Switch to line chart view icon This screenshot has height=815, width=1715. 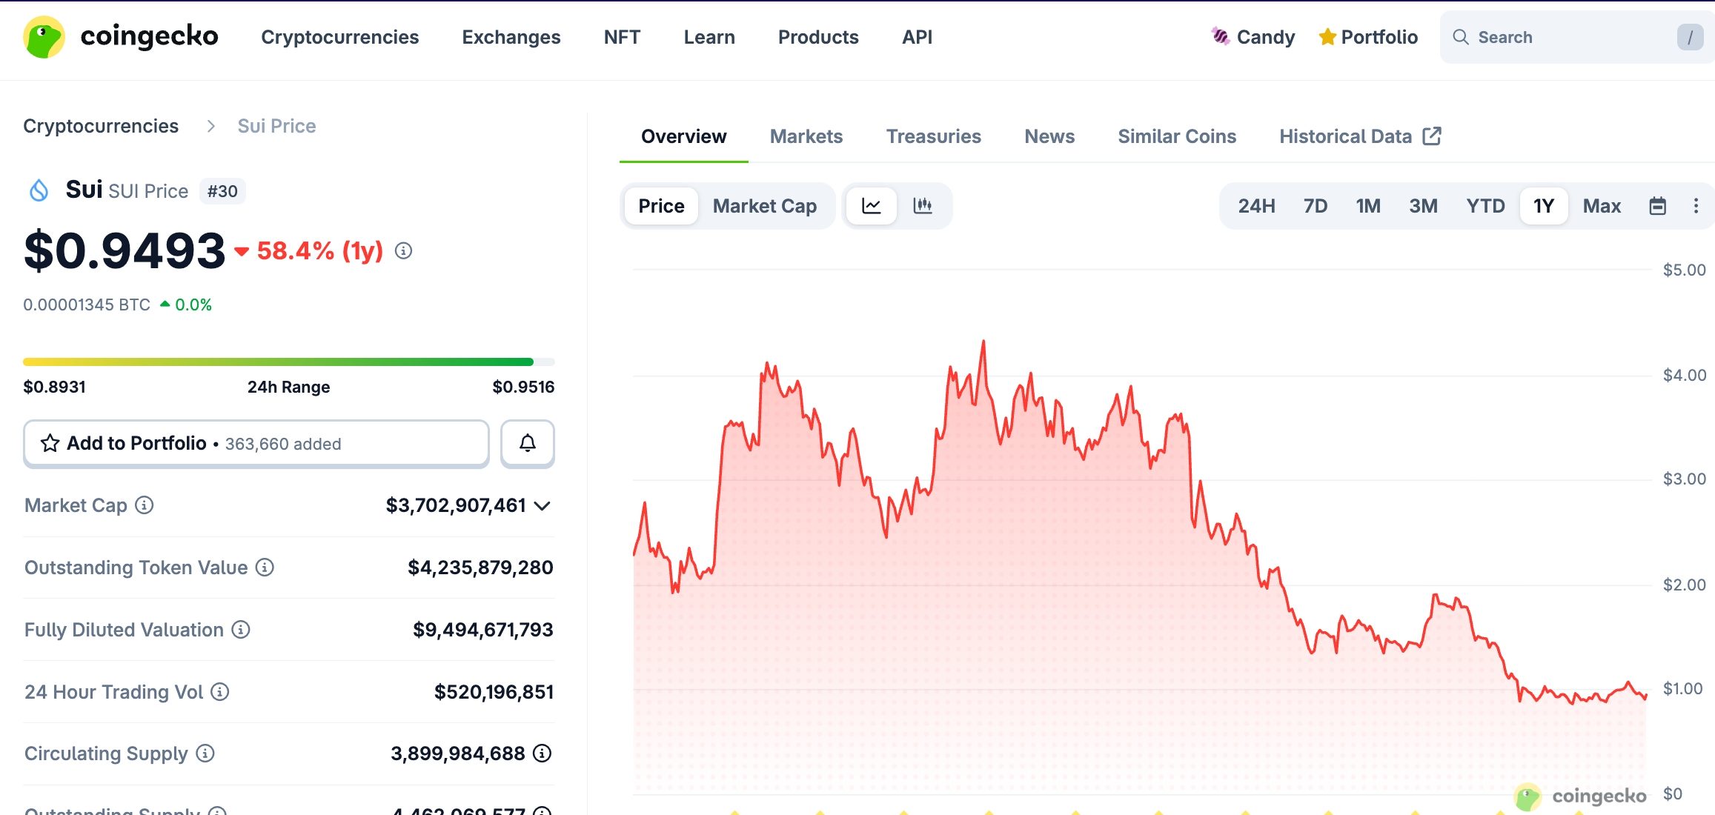(x=872, y=206)
